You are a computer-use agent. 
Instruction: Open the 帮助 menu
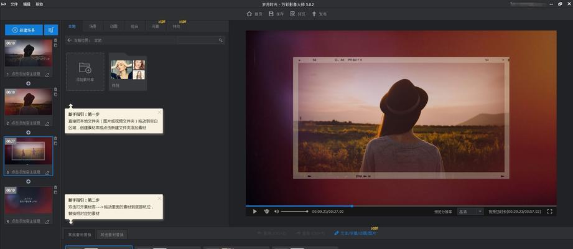(x=39, y=4)
